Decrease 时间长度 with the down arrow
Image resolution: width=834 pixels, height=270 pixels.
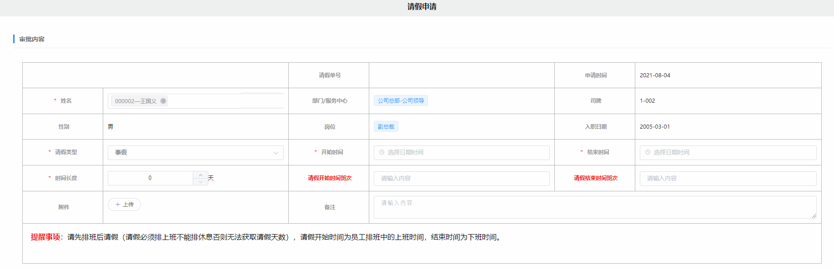pyautogui.click(x=201, y=182)
